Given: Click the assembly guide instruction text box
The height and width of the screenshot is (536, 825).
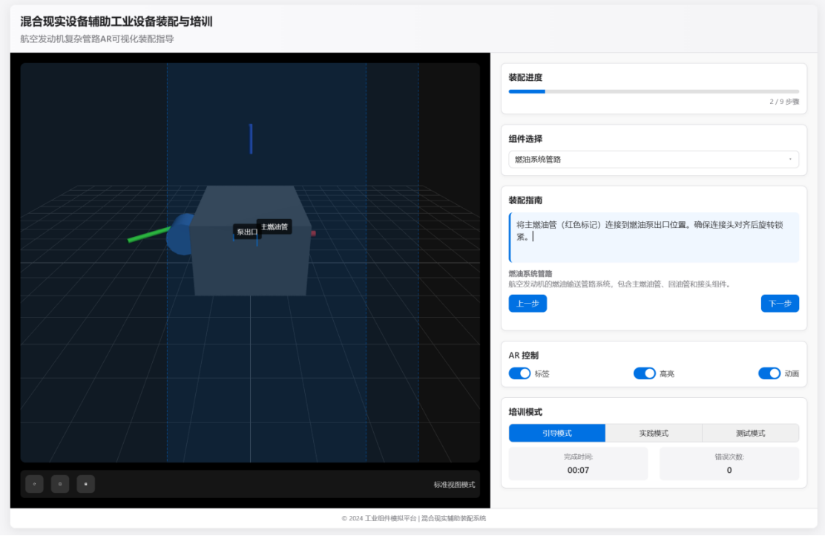Looking at the screenshot, I should 654,238.
